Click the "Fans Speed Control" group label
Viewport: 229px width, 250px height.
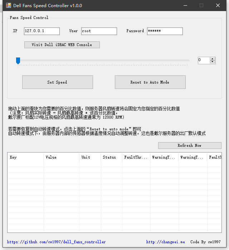click(x=29, y=17)
